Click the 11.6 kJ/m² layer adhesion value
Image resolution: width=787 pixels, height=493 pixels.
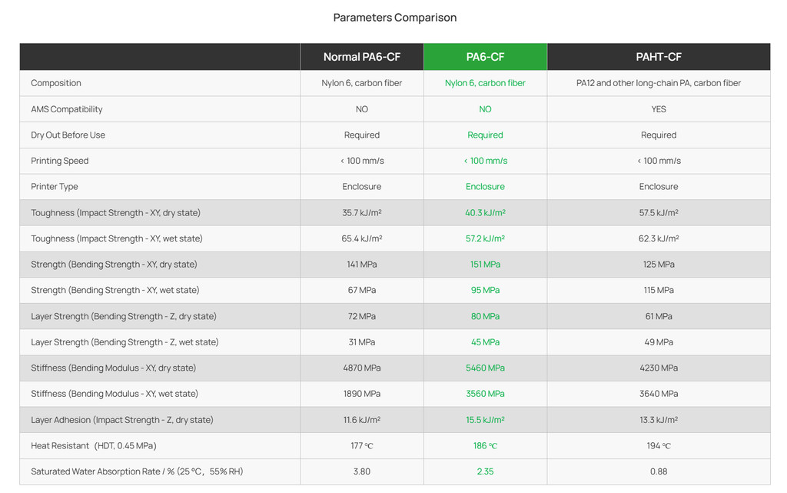point(361,420)
